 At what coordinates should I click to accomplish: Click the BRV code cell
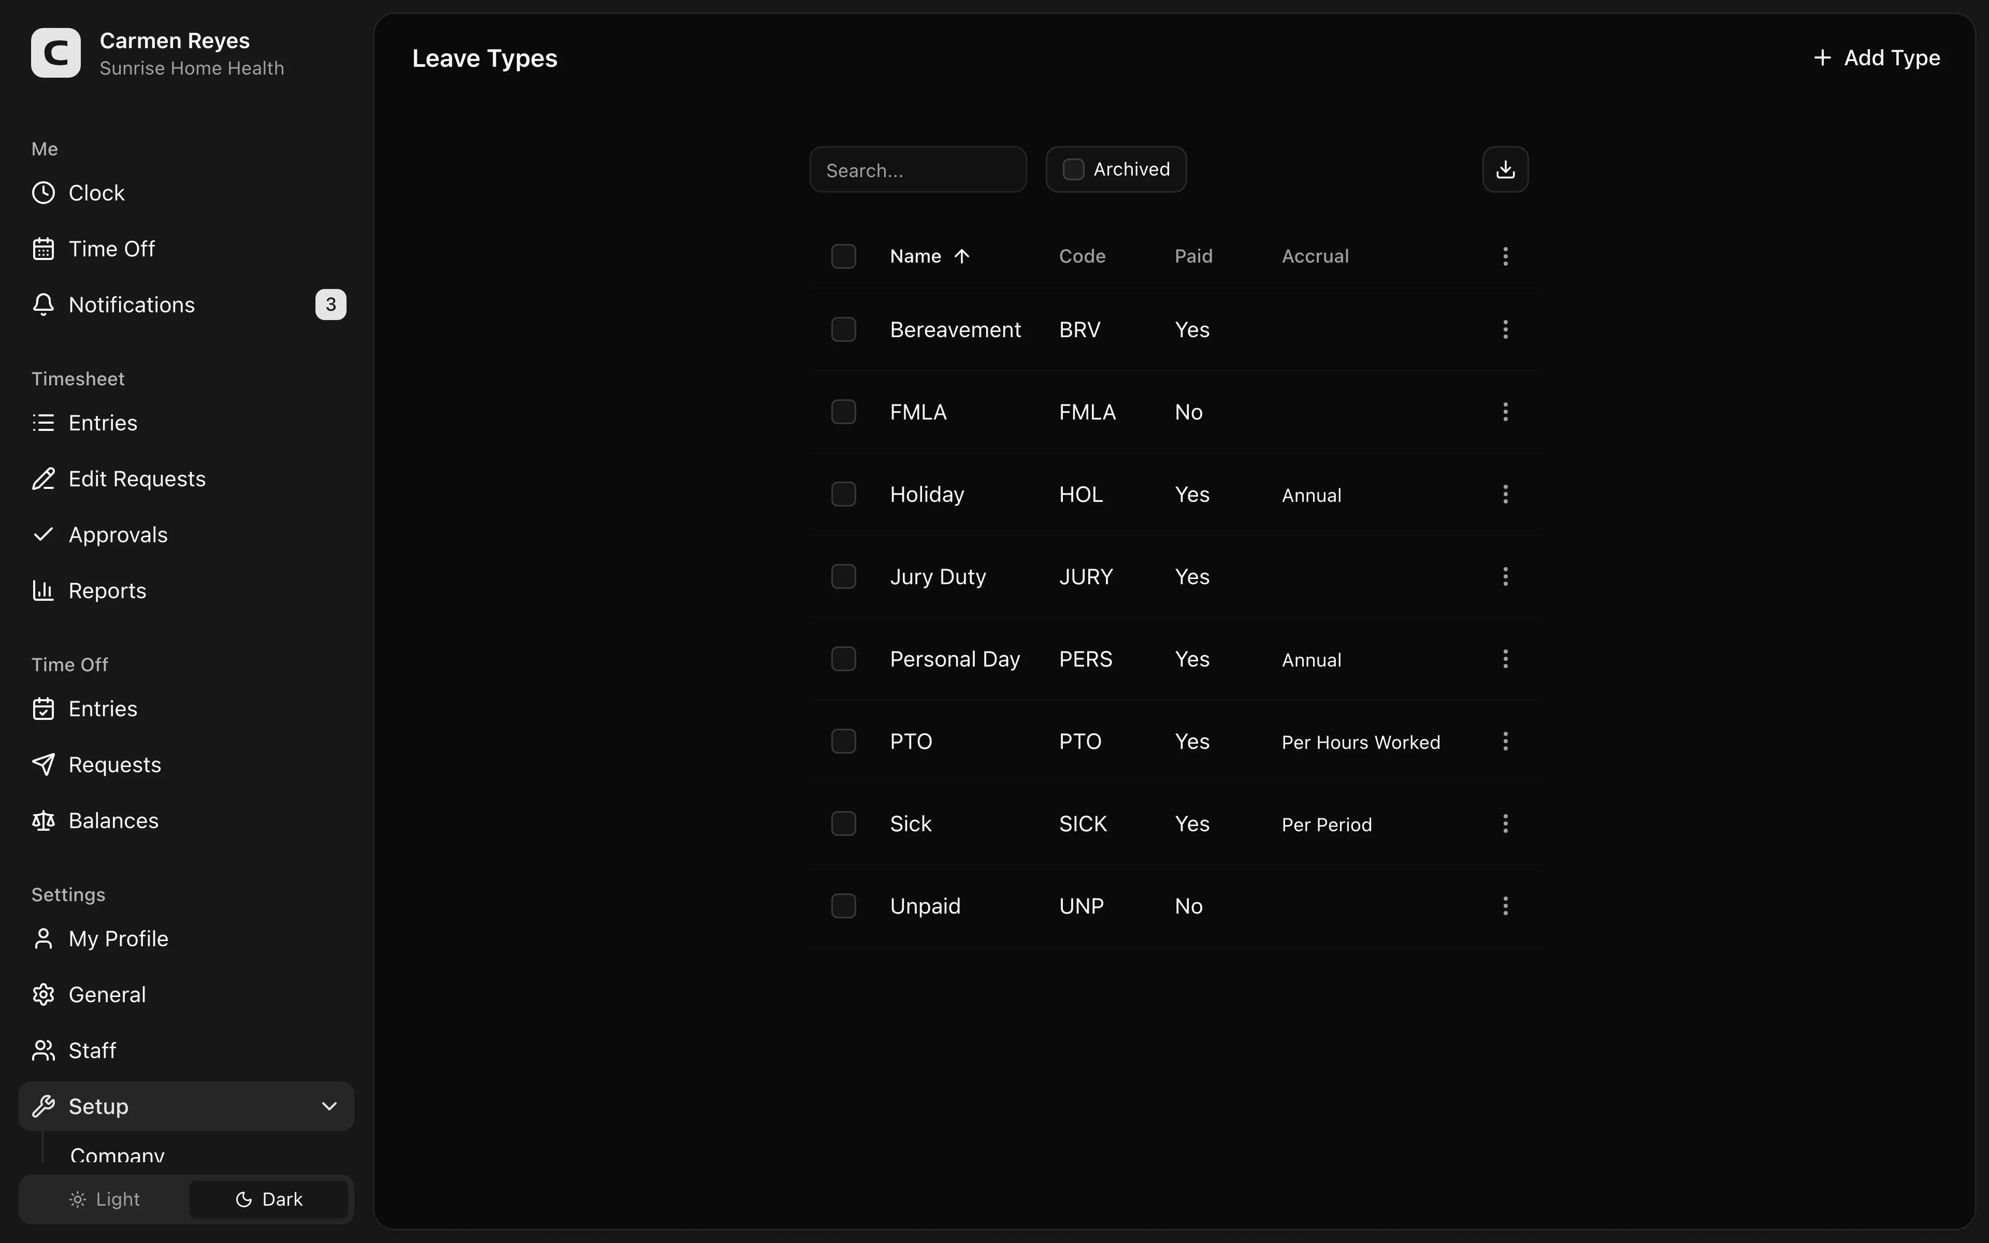tap(1079, 330)
